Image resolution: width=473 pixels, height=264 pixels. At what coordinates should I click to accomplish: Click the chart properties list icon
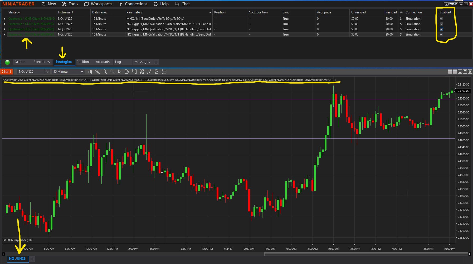164,72
